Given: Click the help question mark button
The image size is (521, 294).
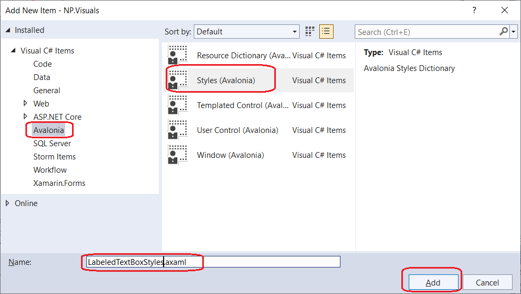Looking at the screenshot, I should (x=474, y=10).
